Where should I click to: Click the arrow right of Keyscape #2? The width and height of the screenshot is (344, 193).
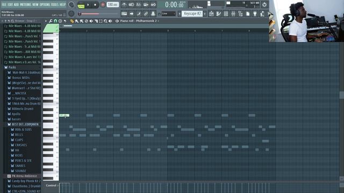pos(205,13)
